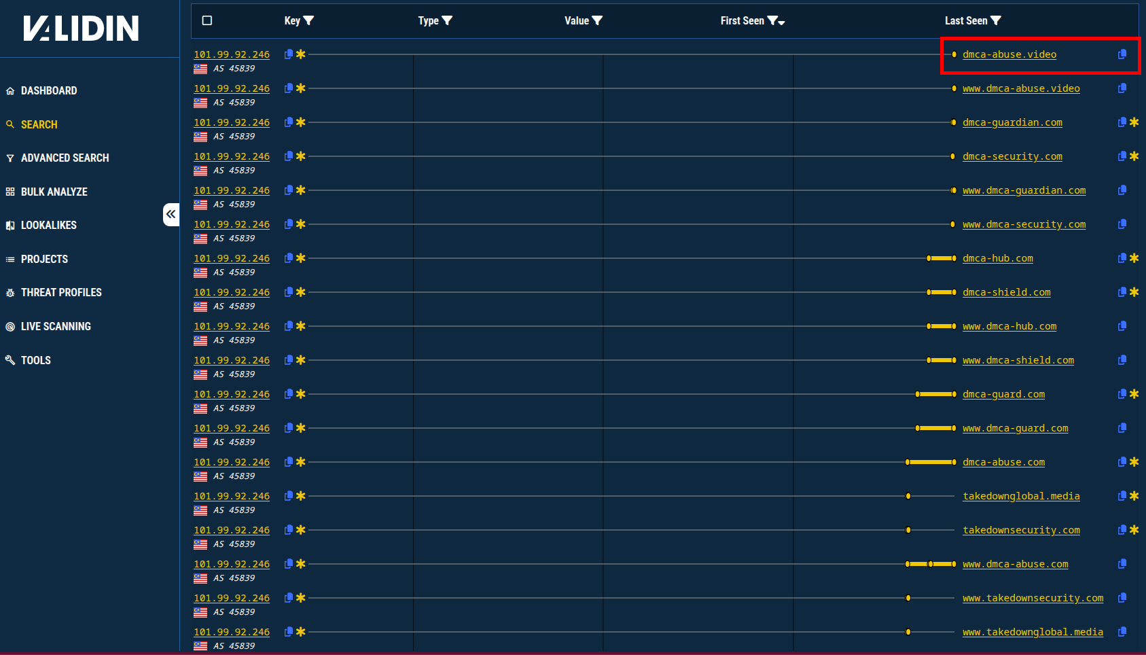This screenshot has height=655, width=1146.
Task: Follow the www.takedownsecurity.com link
Action: point(1033,598)
